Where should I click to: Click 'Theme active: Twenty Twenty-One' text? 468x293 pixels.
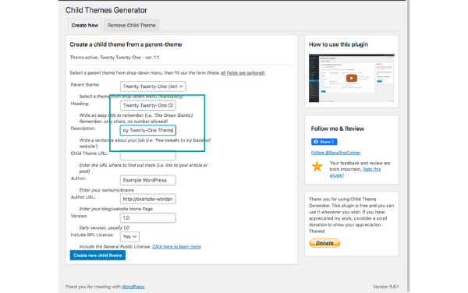click(x=115, y=58)
